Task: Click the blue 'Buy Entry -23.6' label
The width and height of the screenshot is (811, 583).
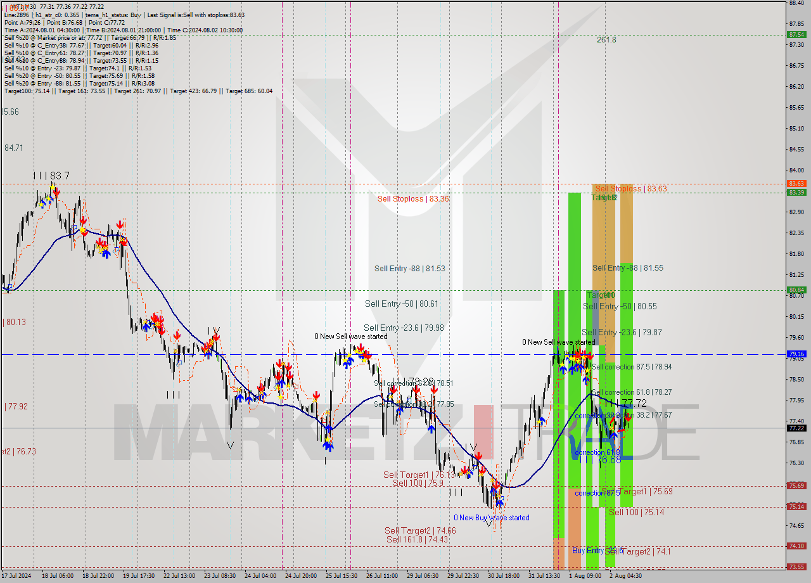Action: [x=597, y=550]
